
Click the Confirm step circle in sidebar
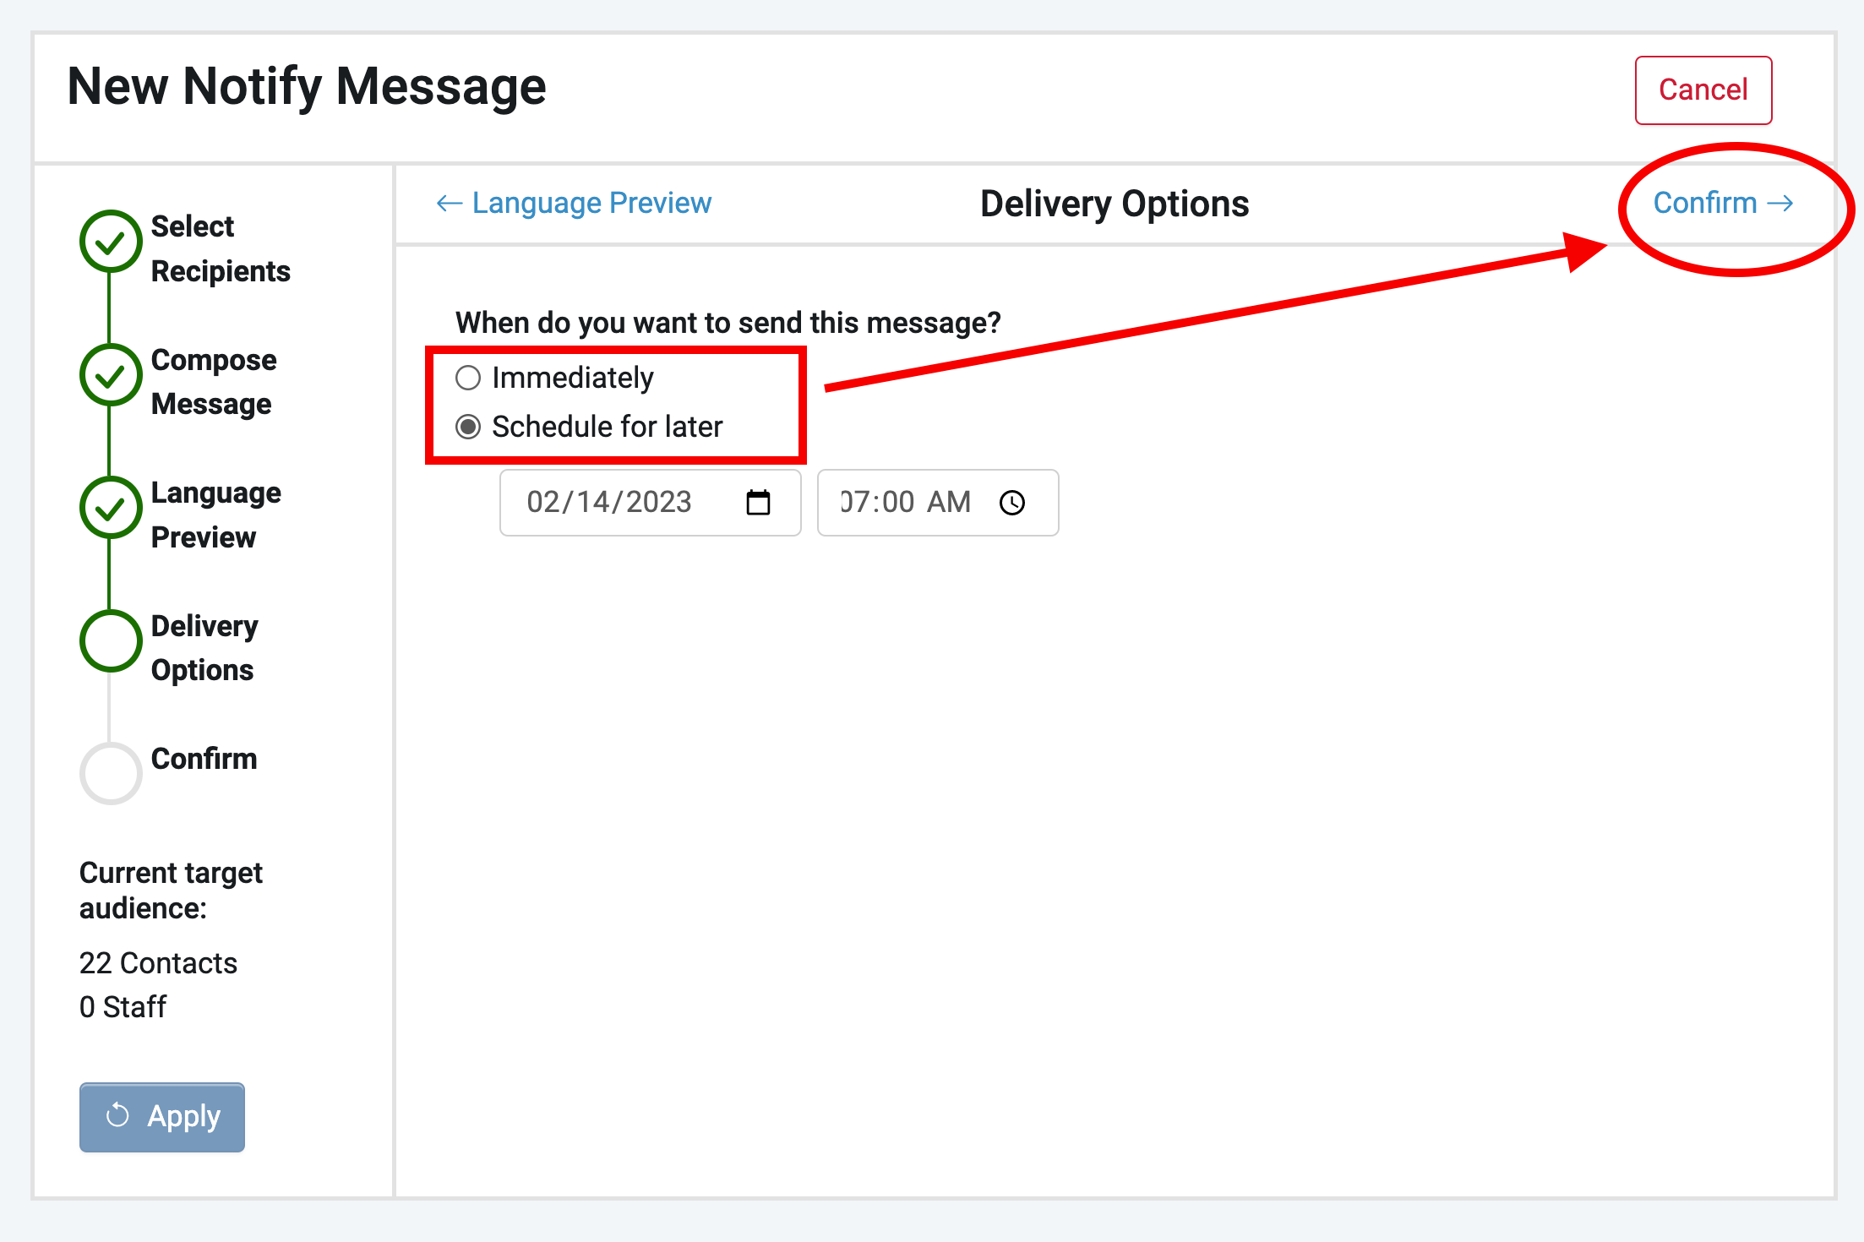tap(111, 773)
